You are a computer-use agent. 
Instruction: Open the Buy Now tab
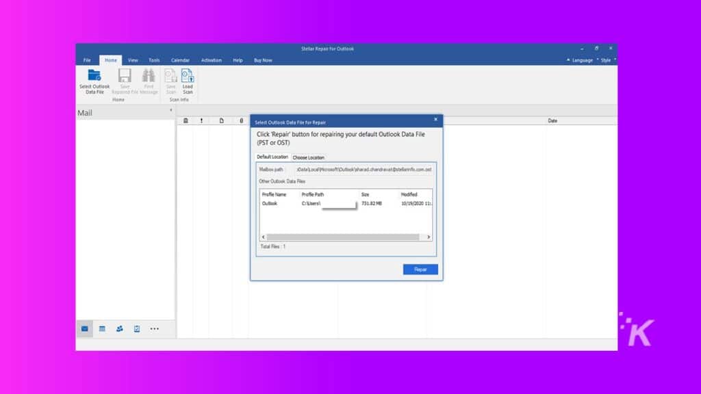[263, 60]
